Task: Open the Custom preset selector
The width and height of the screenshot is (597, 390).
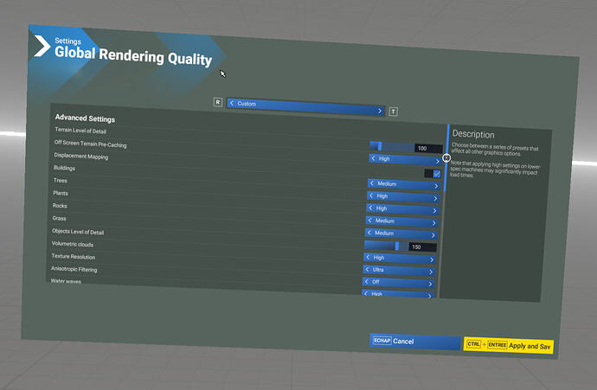Action: (305, 107)
